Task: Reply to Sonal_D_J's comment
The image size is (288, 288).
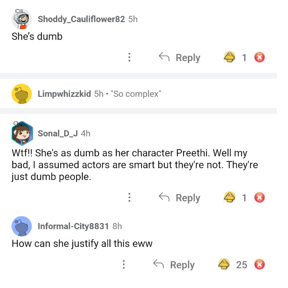Action: [x=180, y=197]
